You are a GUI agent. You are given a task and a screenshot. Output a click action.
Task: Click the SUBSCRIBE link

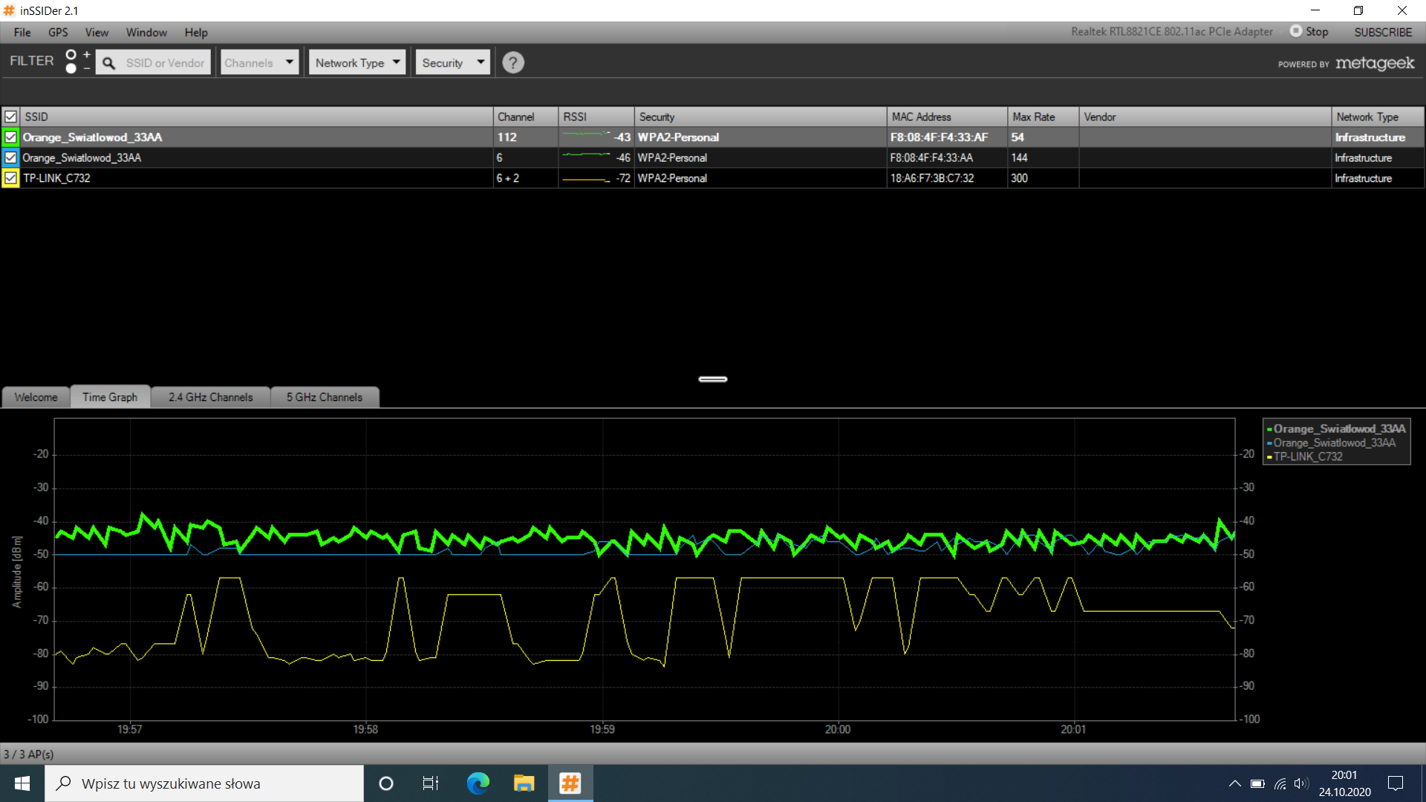[1383, 32]
